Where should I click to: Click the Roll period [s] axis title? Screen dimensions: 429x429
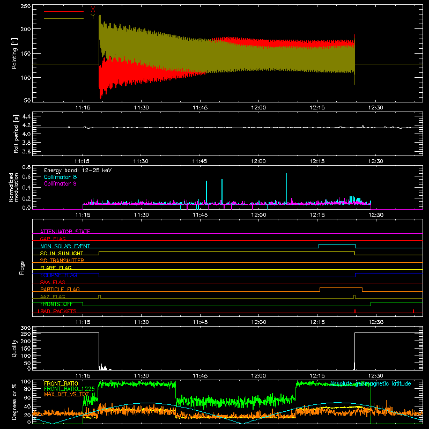coord(16,134)
